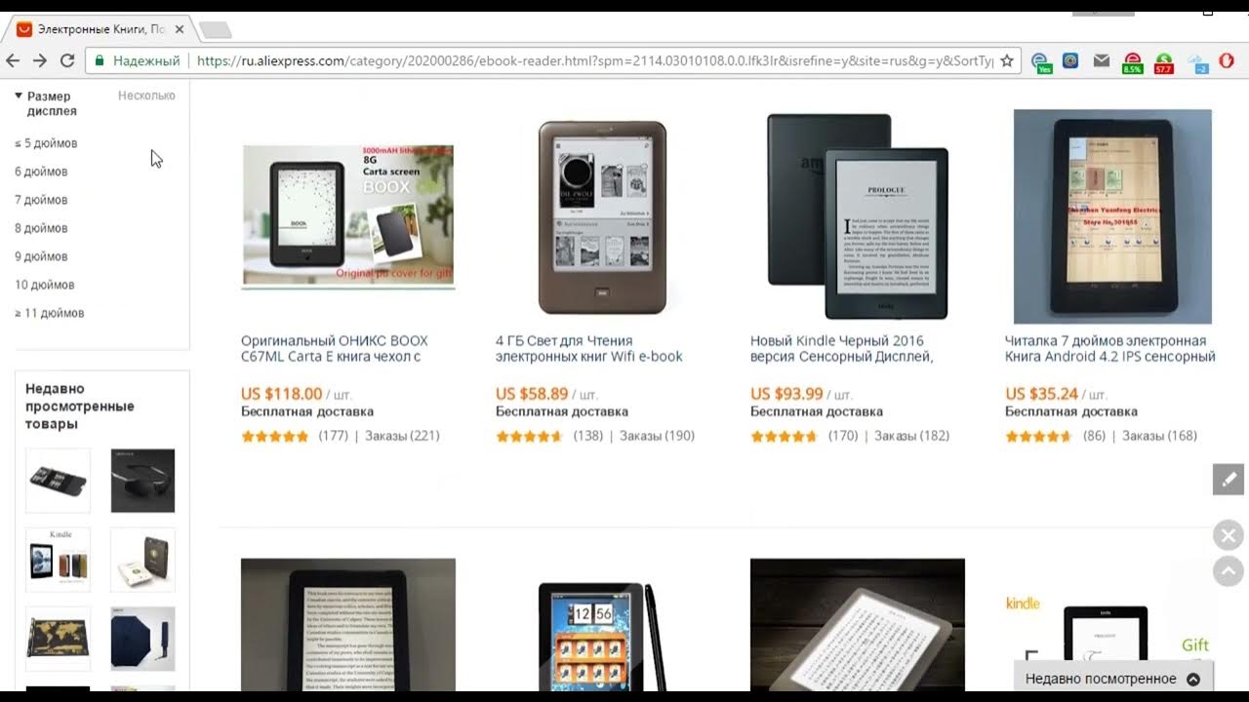Click the browser forward arrow
1249x702 pixels.
pyautogui.click(x=40, y=60)
